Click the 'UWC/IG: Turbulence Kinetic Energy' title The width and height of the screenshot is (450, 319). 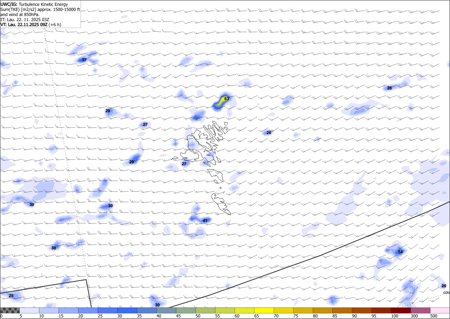(x=34, y=4)
